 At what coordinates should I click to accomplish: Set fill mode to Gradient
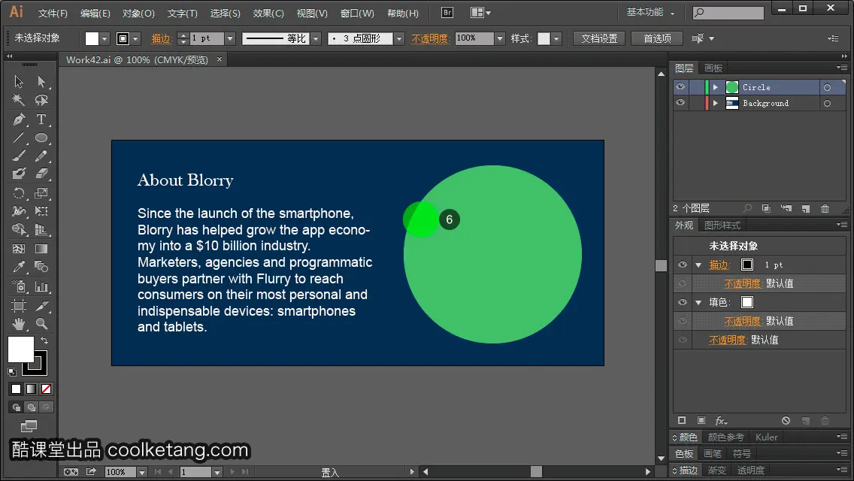point(32,389)
